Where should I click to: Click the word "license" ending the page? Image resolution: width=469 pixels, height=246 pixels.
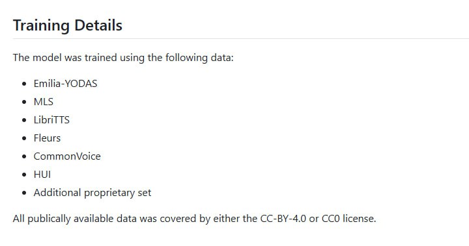point(359,219)
